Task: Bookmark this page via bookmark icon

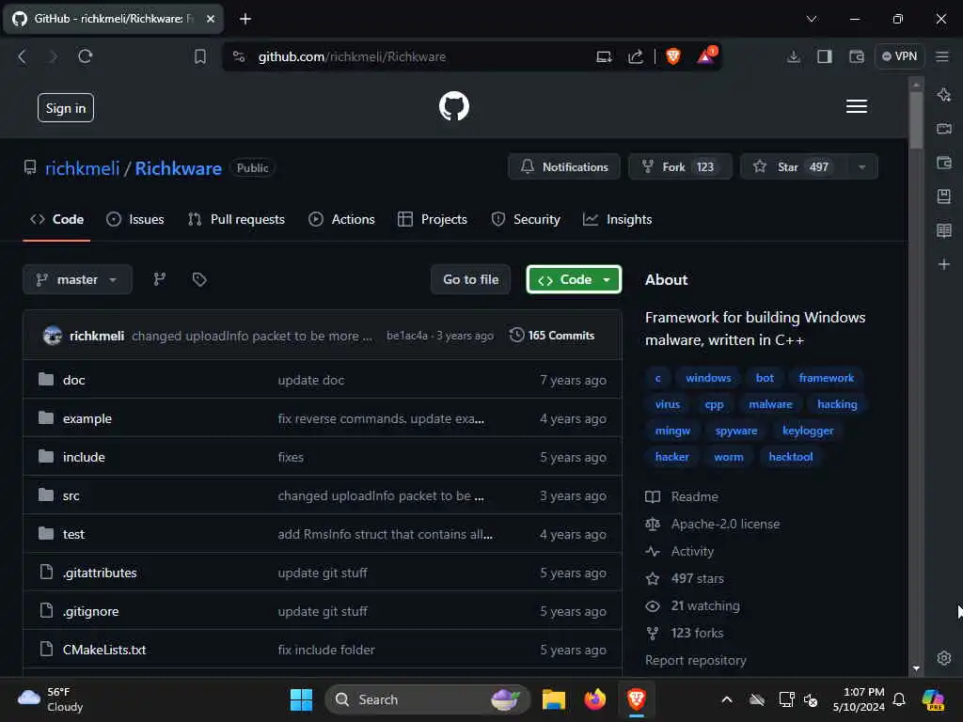Action: pyautogui.click(x=199, y=56)
